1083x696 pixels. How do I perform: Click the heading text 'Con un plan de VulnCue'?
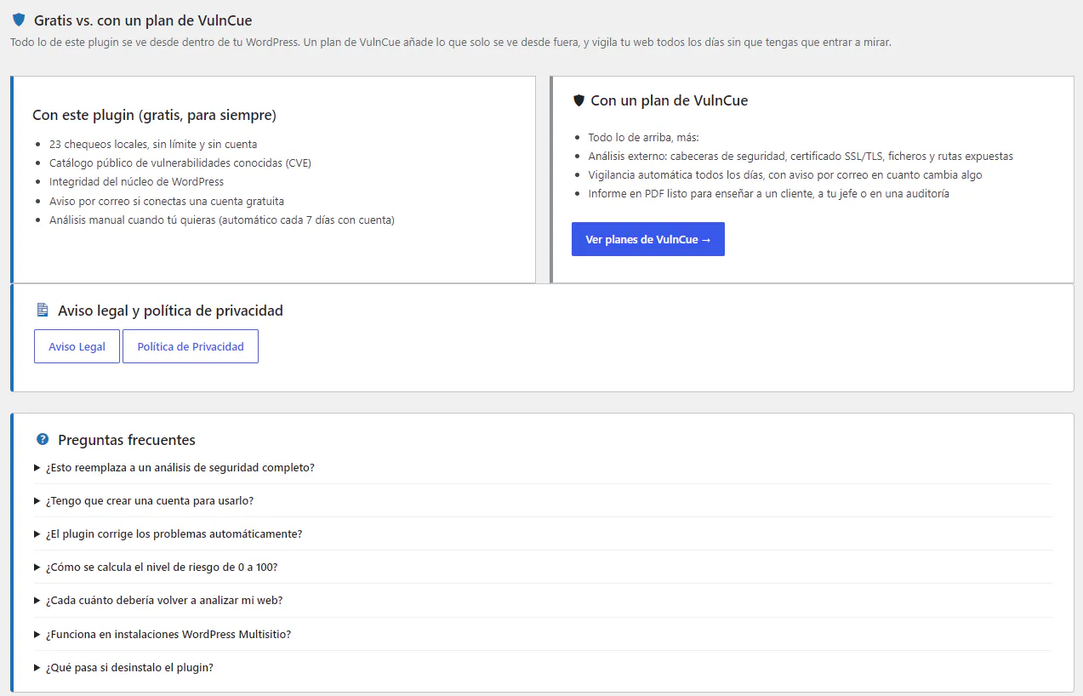[670, 100]
